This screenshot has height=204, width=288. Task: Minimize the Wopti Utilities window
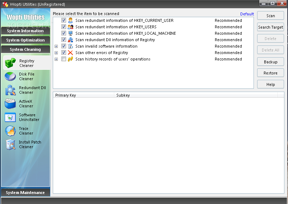click(x=264, y=3)
